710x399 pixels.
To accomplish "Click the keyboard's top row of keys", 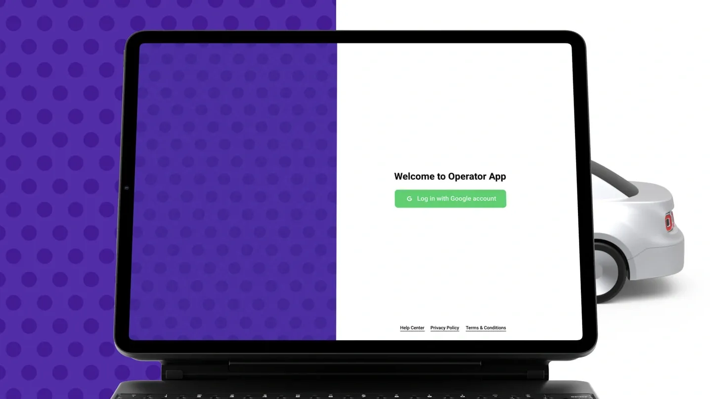I will point(346,396).
